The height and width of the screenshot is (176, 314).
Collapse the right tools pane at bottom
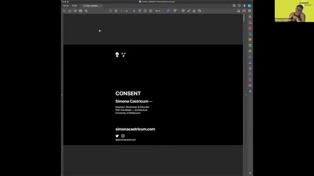250,173
